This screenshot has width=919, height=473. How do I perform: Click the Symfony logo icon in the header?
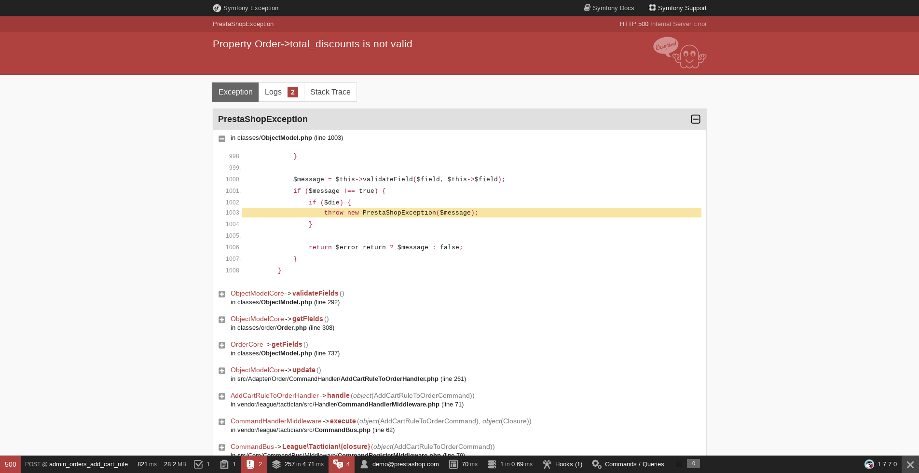point(217,8)
